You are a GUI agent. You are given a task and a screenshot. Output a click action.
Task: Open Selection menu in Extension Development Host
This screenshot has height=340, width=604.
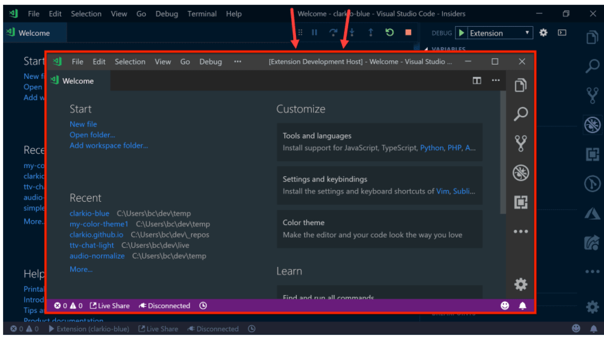coord(130,62)
